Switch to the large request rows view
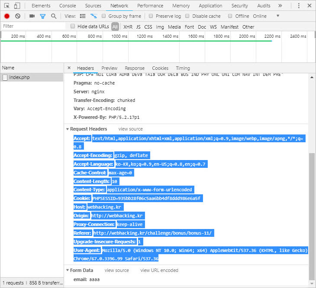This screenshot has height=288, width=316. pos(83,16)
